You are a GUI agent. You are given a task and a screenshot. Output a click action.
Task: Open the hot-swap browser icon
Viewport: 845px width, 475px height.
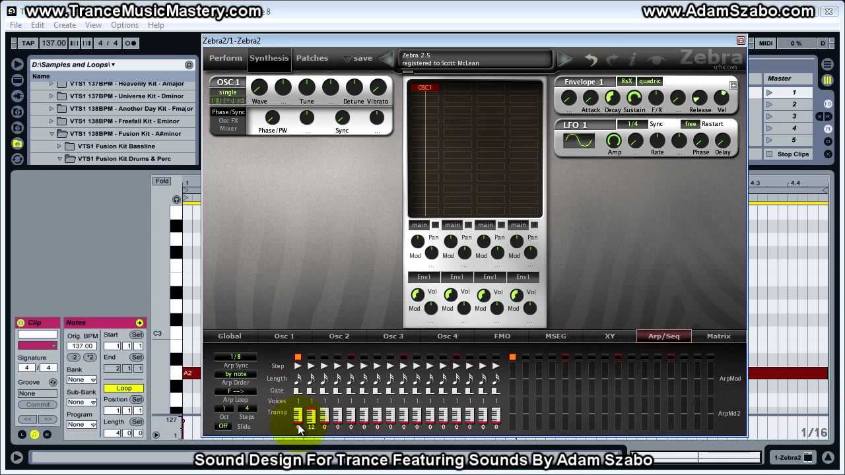tap(18, 159)
